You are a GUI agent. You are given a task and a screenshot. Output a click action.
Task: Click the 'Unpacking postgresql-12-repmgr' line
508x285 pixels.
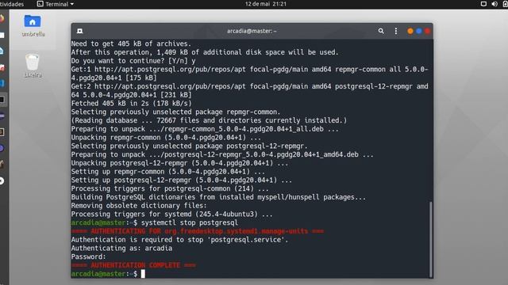pyautogui.click(x=179, y=163)
